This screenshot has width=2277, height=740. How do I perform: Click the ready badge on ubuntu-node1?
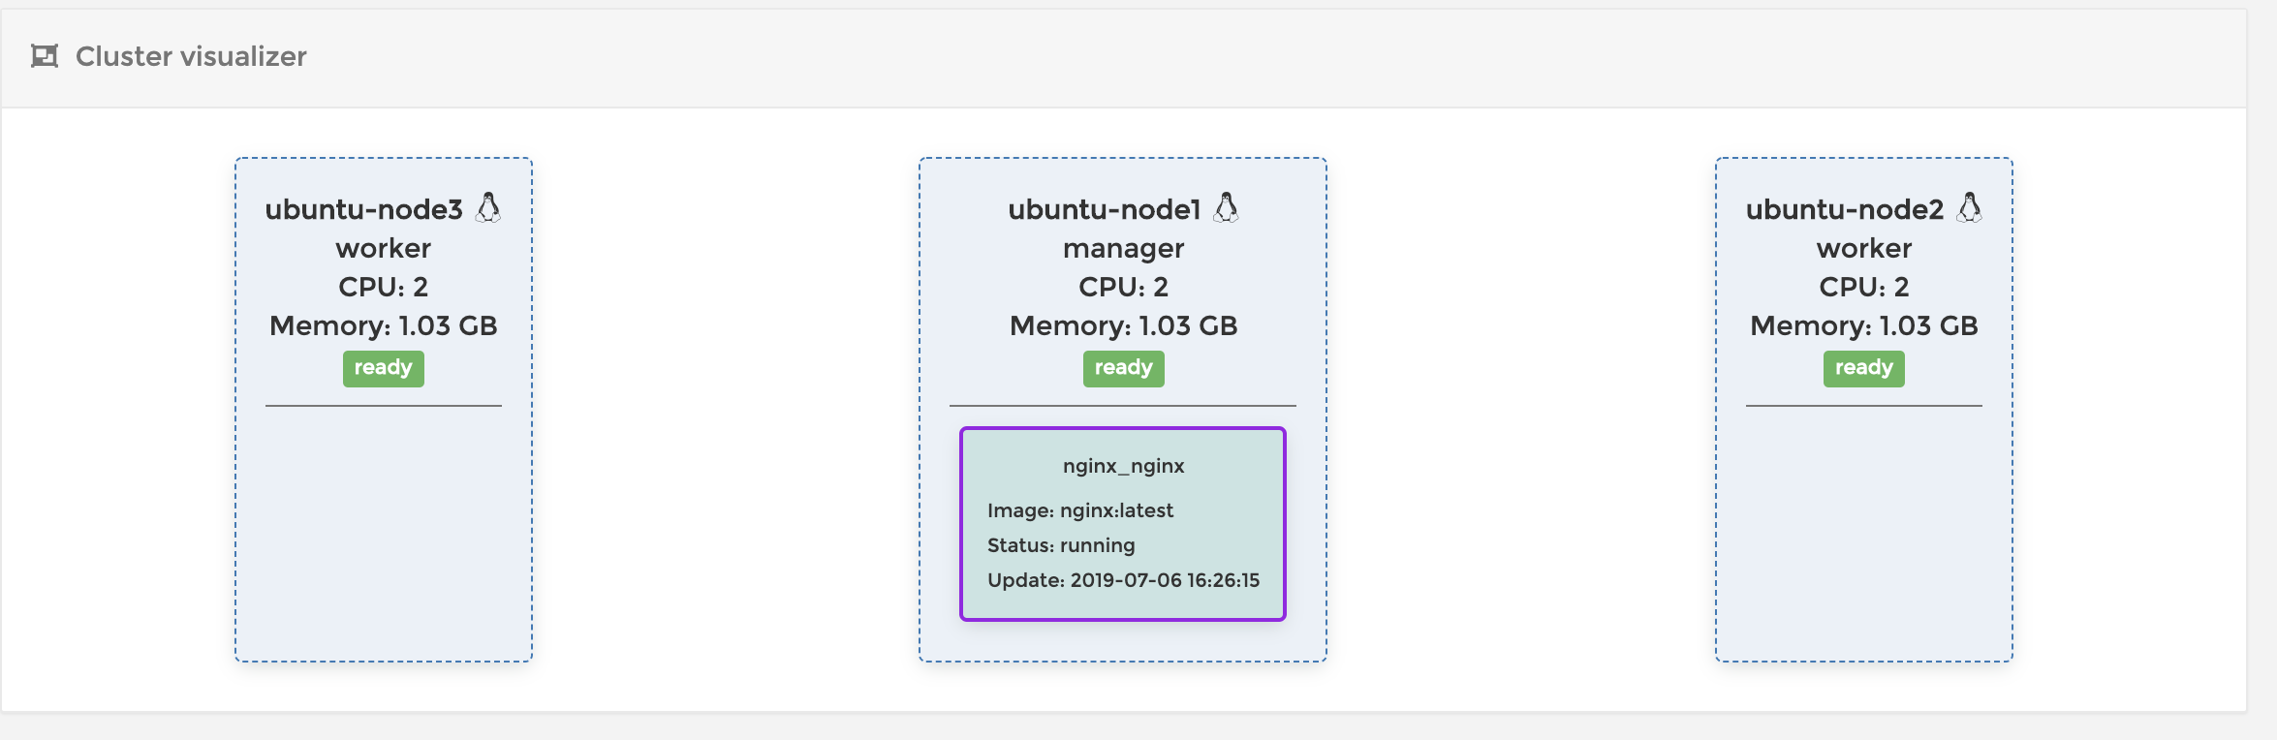coord(1123,368)
